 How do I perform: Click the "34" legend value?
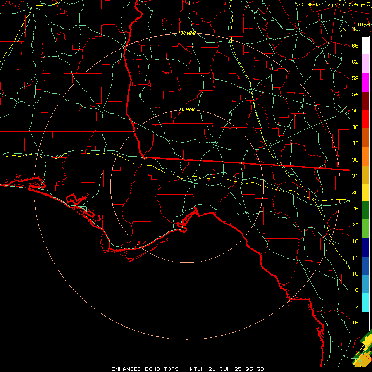[x=355, y=176]
